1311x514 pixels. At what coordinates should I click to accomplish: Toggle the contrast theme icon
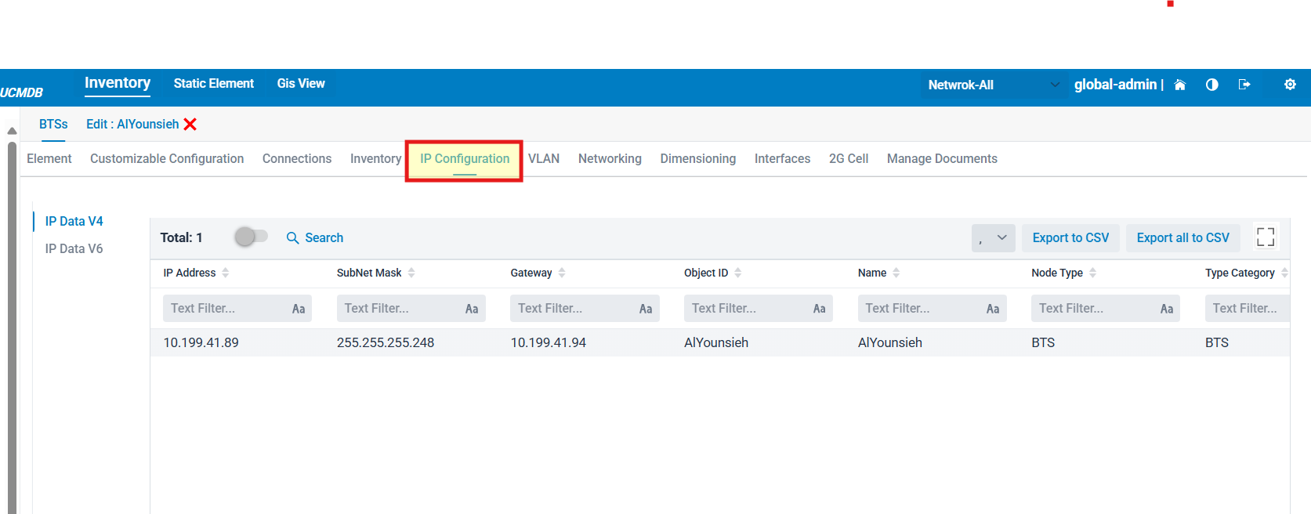pos(1211,85)
